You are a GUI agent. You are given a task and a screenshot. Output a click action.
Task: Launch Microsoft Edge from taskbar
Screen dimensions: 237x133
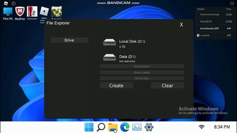tap(125, 127)
